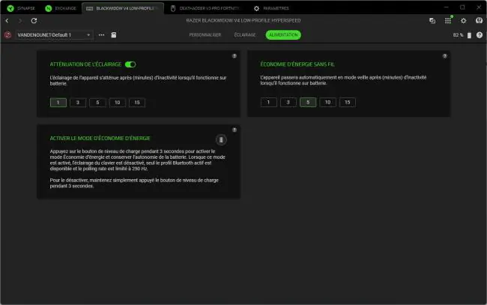This screenshot has height=305, width=487.
Task: Open the multi-window display icon
Action: click(432, 20)
